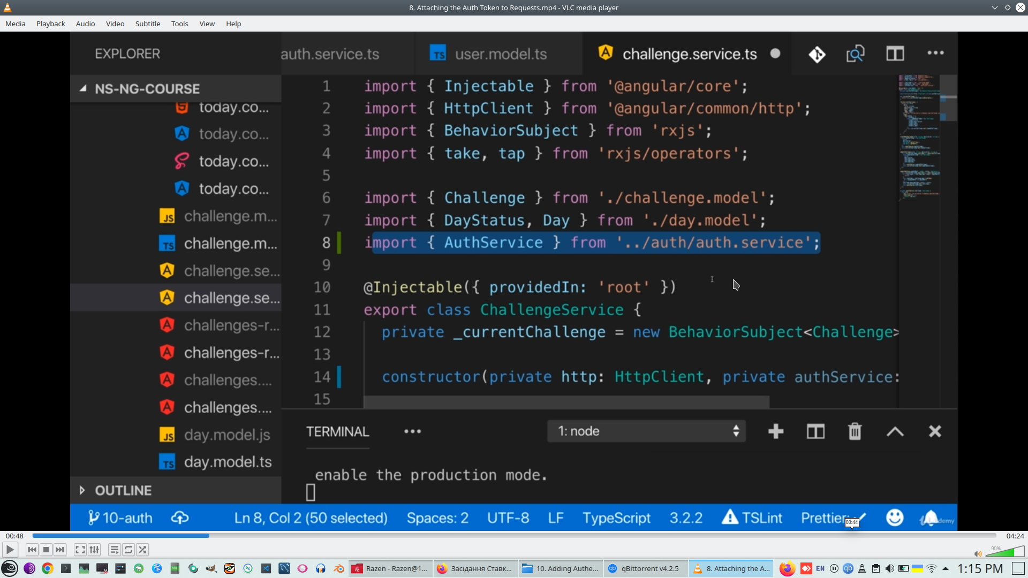Open Firefox from the system tray
The width and height of the screenshot is (1028, 578).
pyautogui.click(x=787, y=568)
